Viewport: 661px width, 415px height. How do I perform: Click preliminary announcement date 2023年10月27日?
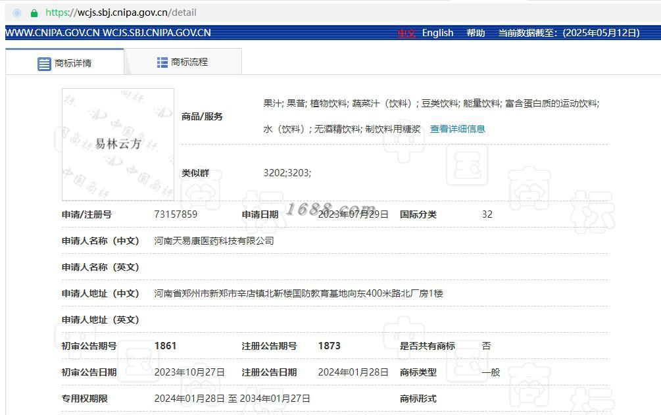click(189, 372)
